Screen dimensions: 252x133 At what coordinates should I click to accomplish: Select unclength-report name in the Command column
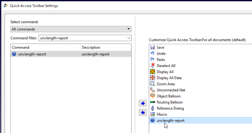(32, 54)
